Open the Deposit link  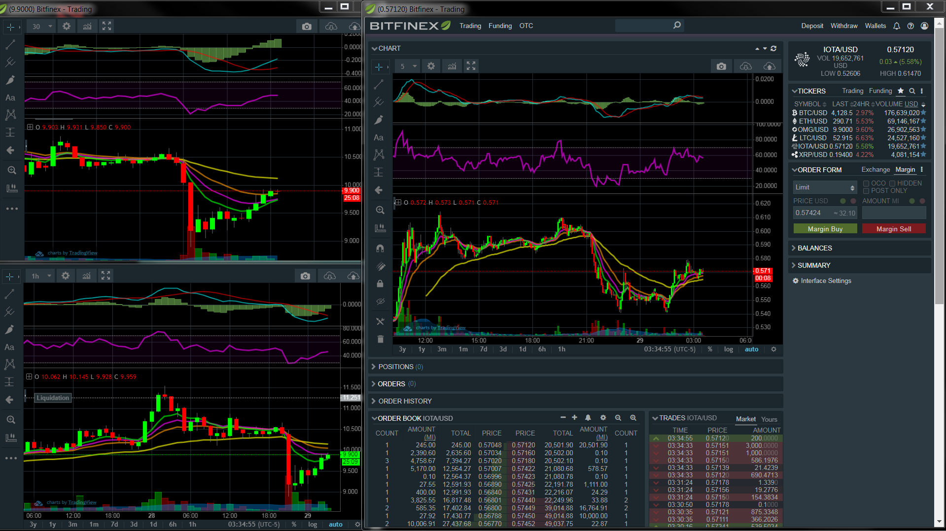click(812, 26)
